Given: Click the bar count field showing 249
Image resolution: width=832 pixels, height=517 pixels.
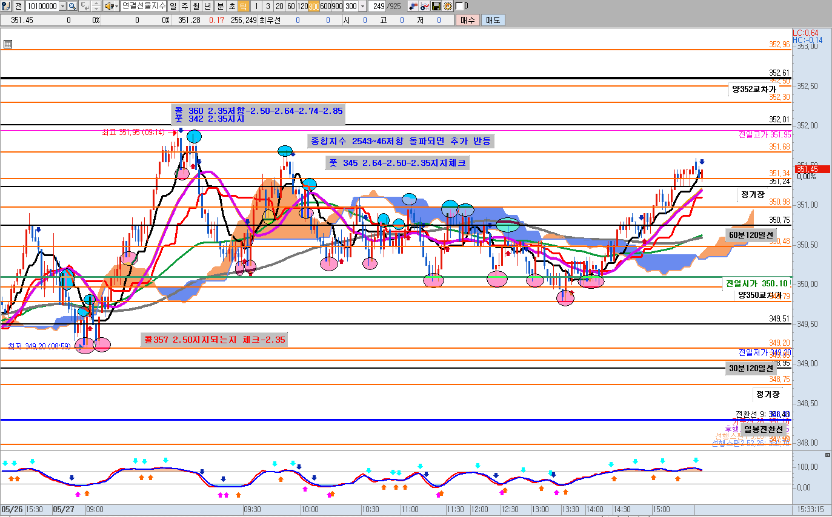Looking at the screenshot, I should 377,6.
